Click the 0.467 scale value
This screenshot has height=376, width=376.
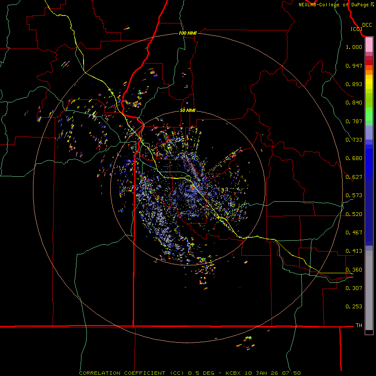click(x=354, y=233)
